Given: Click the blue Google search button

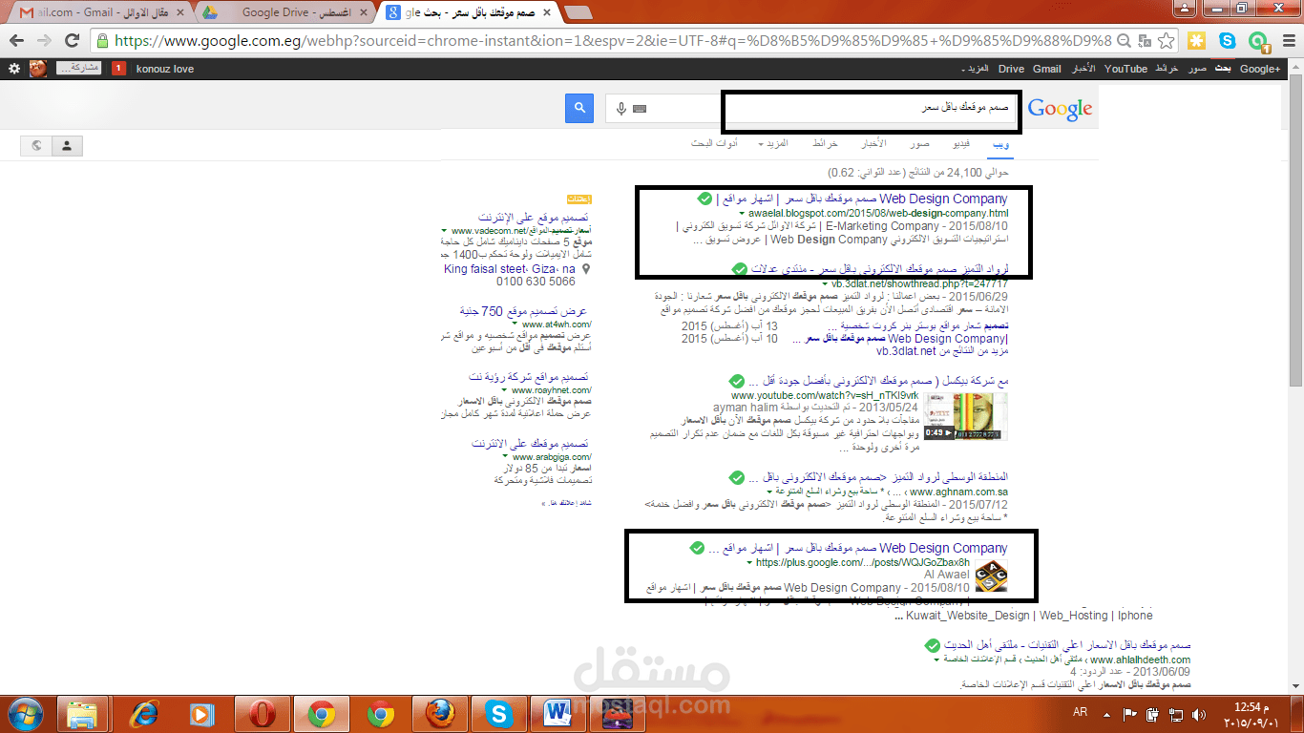Looking at the screenshot, I should tap(579, 109).
